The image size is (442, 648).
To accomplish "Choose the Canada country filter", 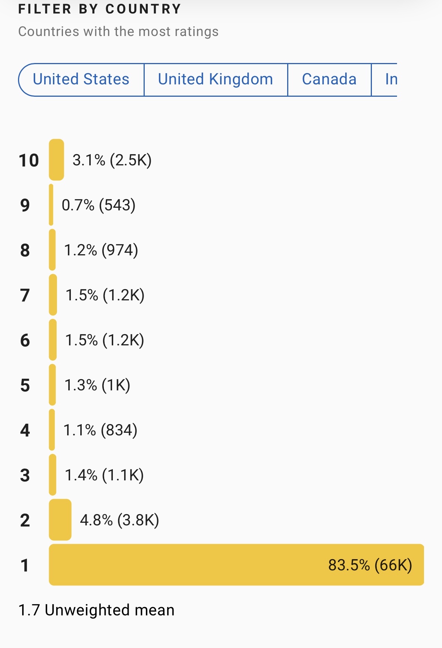I will coord(329,79).
